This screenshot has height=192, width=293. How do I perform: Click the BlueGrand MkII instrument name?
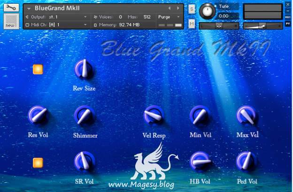coord(57,8)
